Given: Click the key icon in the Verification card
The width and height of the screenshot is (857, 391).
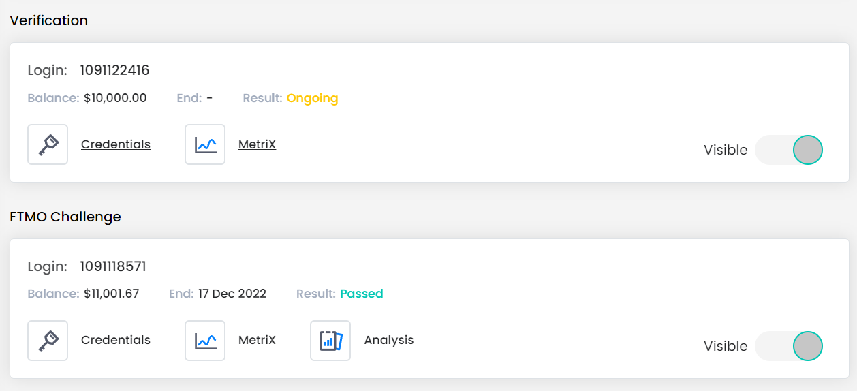Looking at the screenshot, I should pos(48,144).
